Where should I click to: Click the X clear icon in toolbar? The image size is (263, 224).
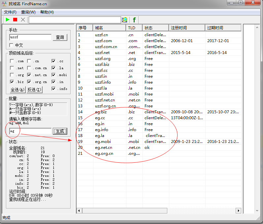click(x=23, y=20)
